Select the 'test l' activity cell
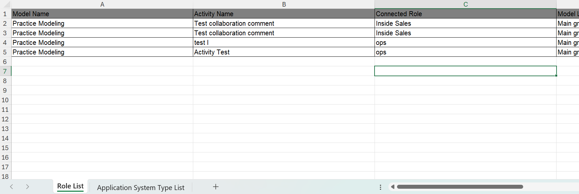Screen dimensions: 579x194 pos(284,43)
